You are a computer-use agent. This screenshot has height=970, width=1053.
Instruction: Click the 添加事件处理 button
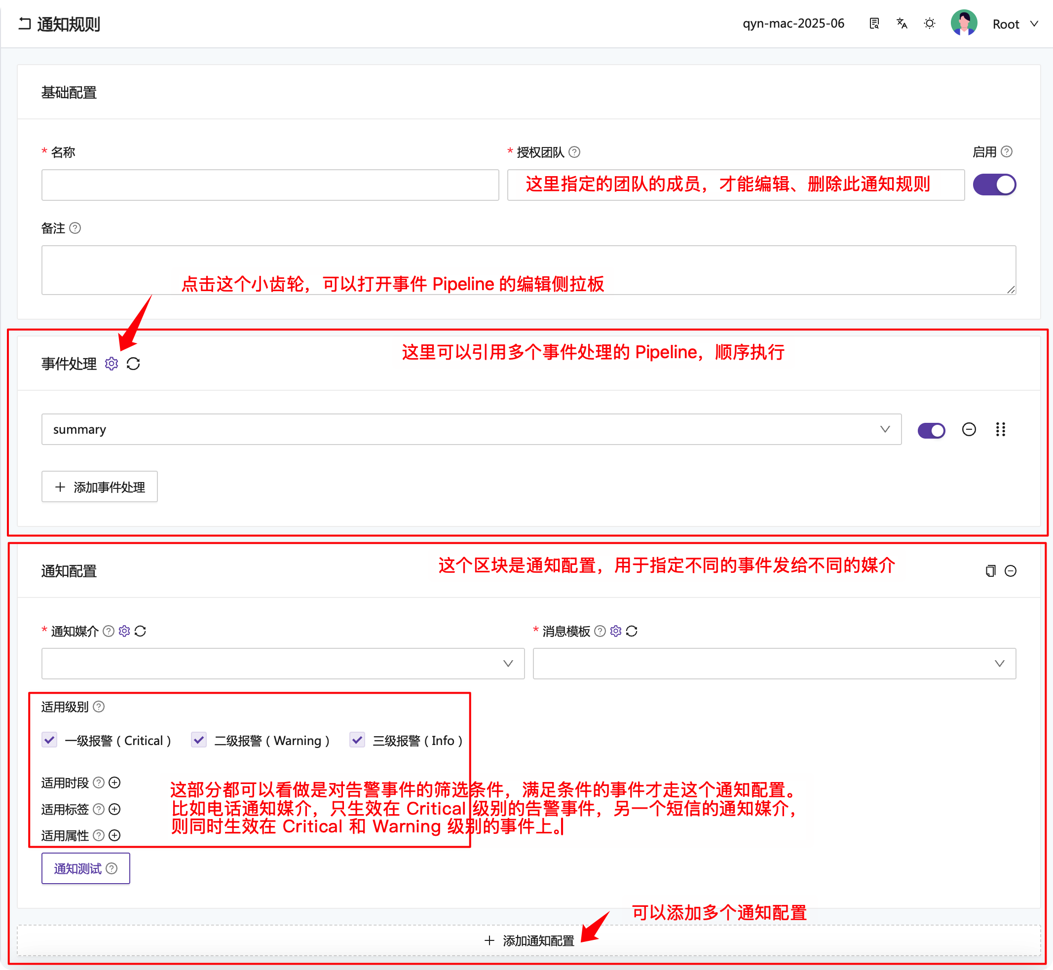coord(100,486)
